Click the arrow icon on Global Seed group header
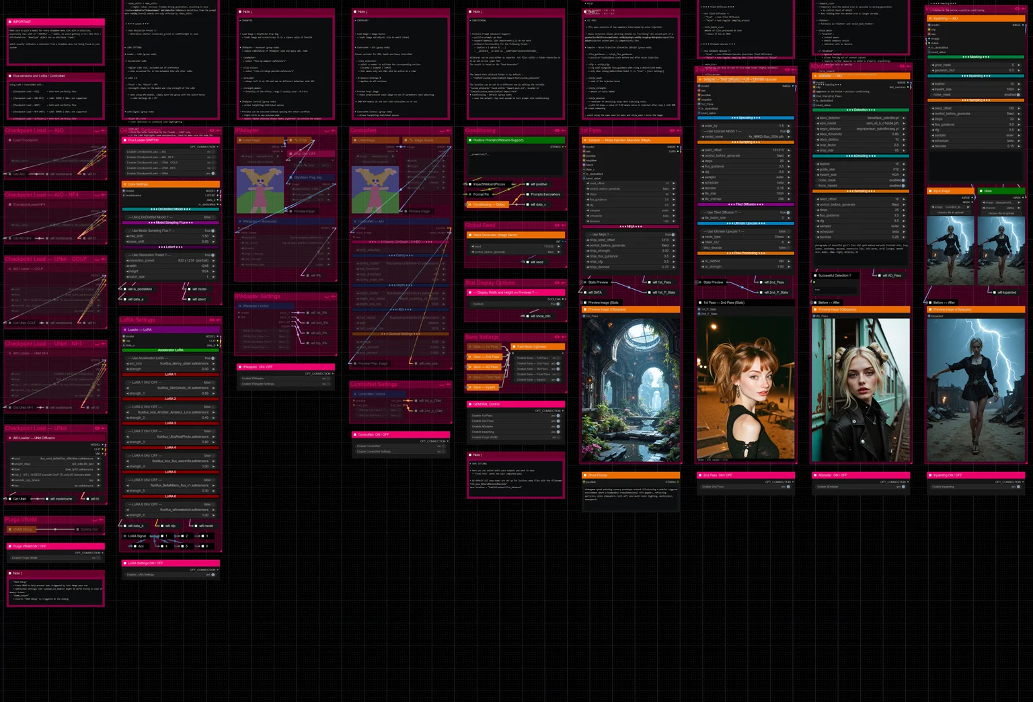The image size is (1033, 702). [x=564, y=225]
